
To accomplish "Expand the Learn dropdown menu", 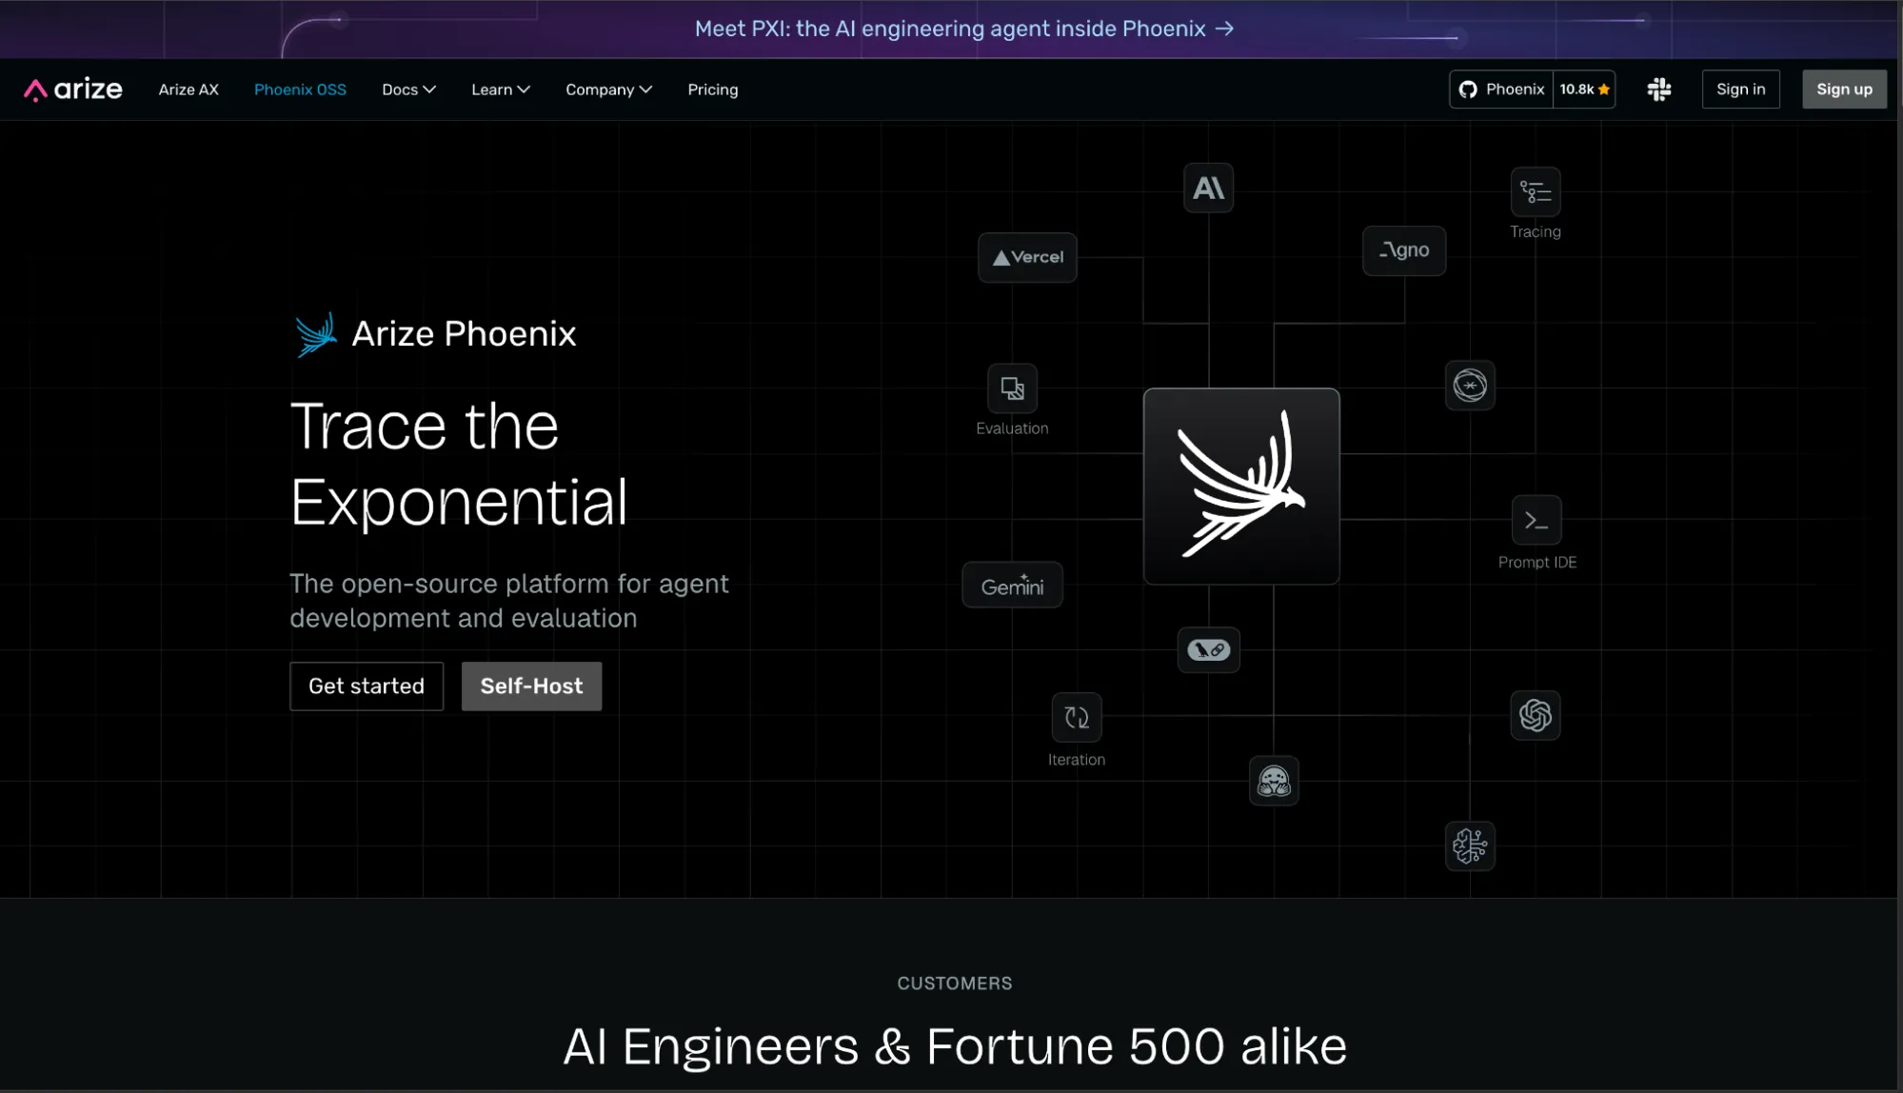I will (501, 89).
